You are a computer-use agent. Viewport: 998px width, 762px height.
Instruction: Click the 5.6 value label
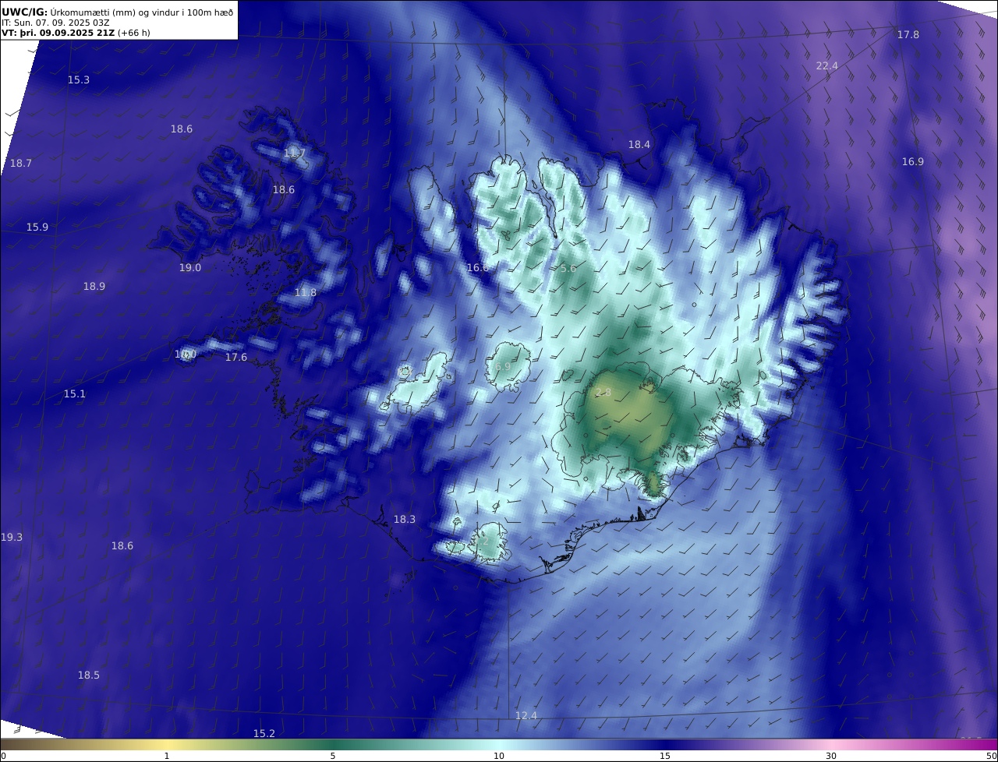pyautogui.click(x=568, y=269)
